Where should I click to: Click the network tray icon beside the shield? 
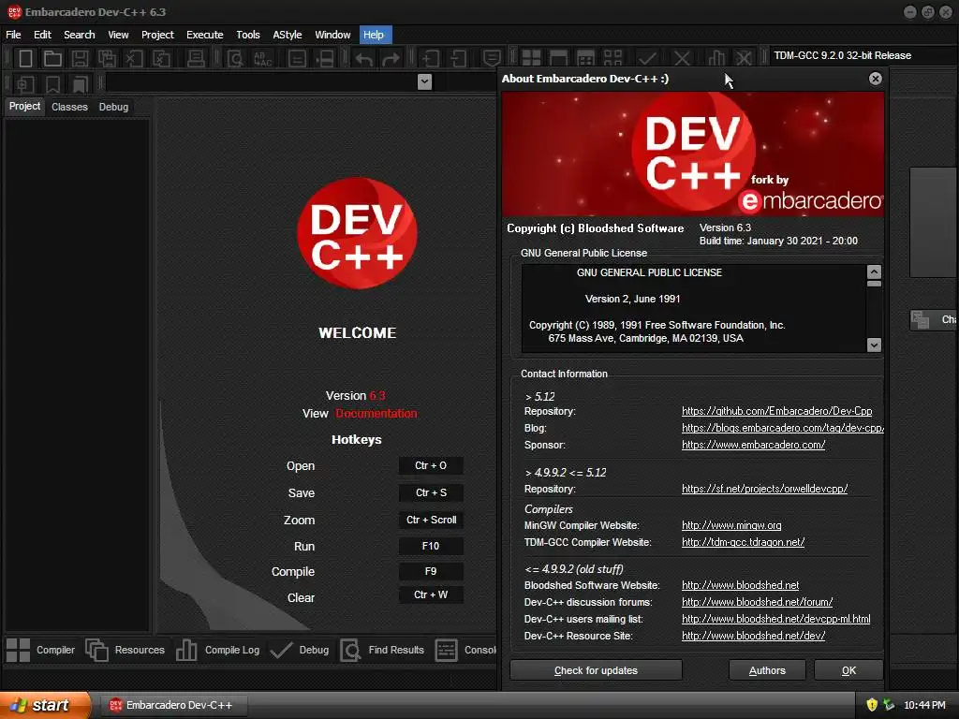click(889, 705)
